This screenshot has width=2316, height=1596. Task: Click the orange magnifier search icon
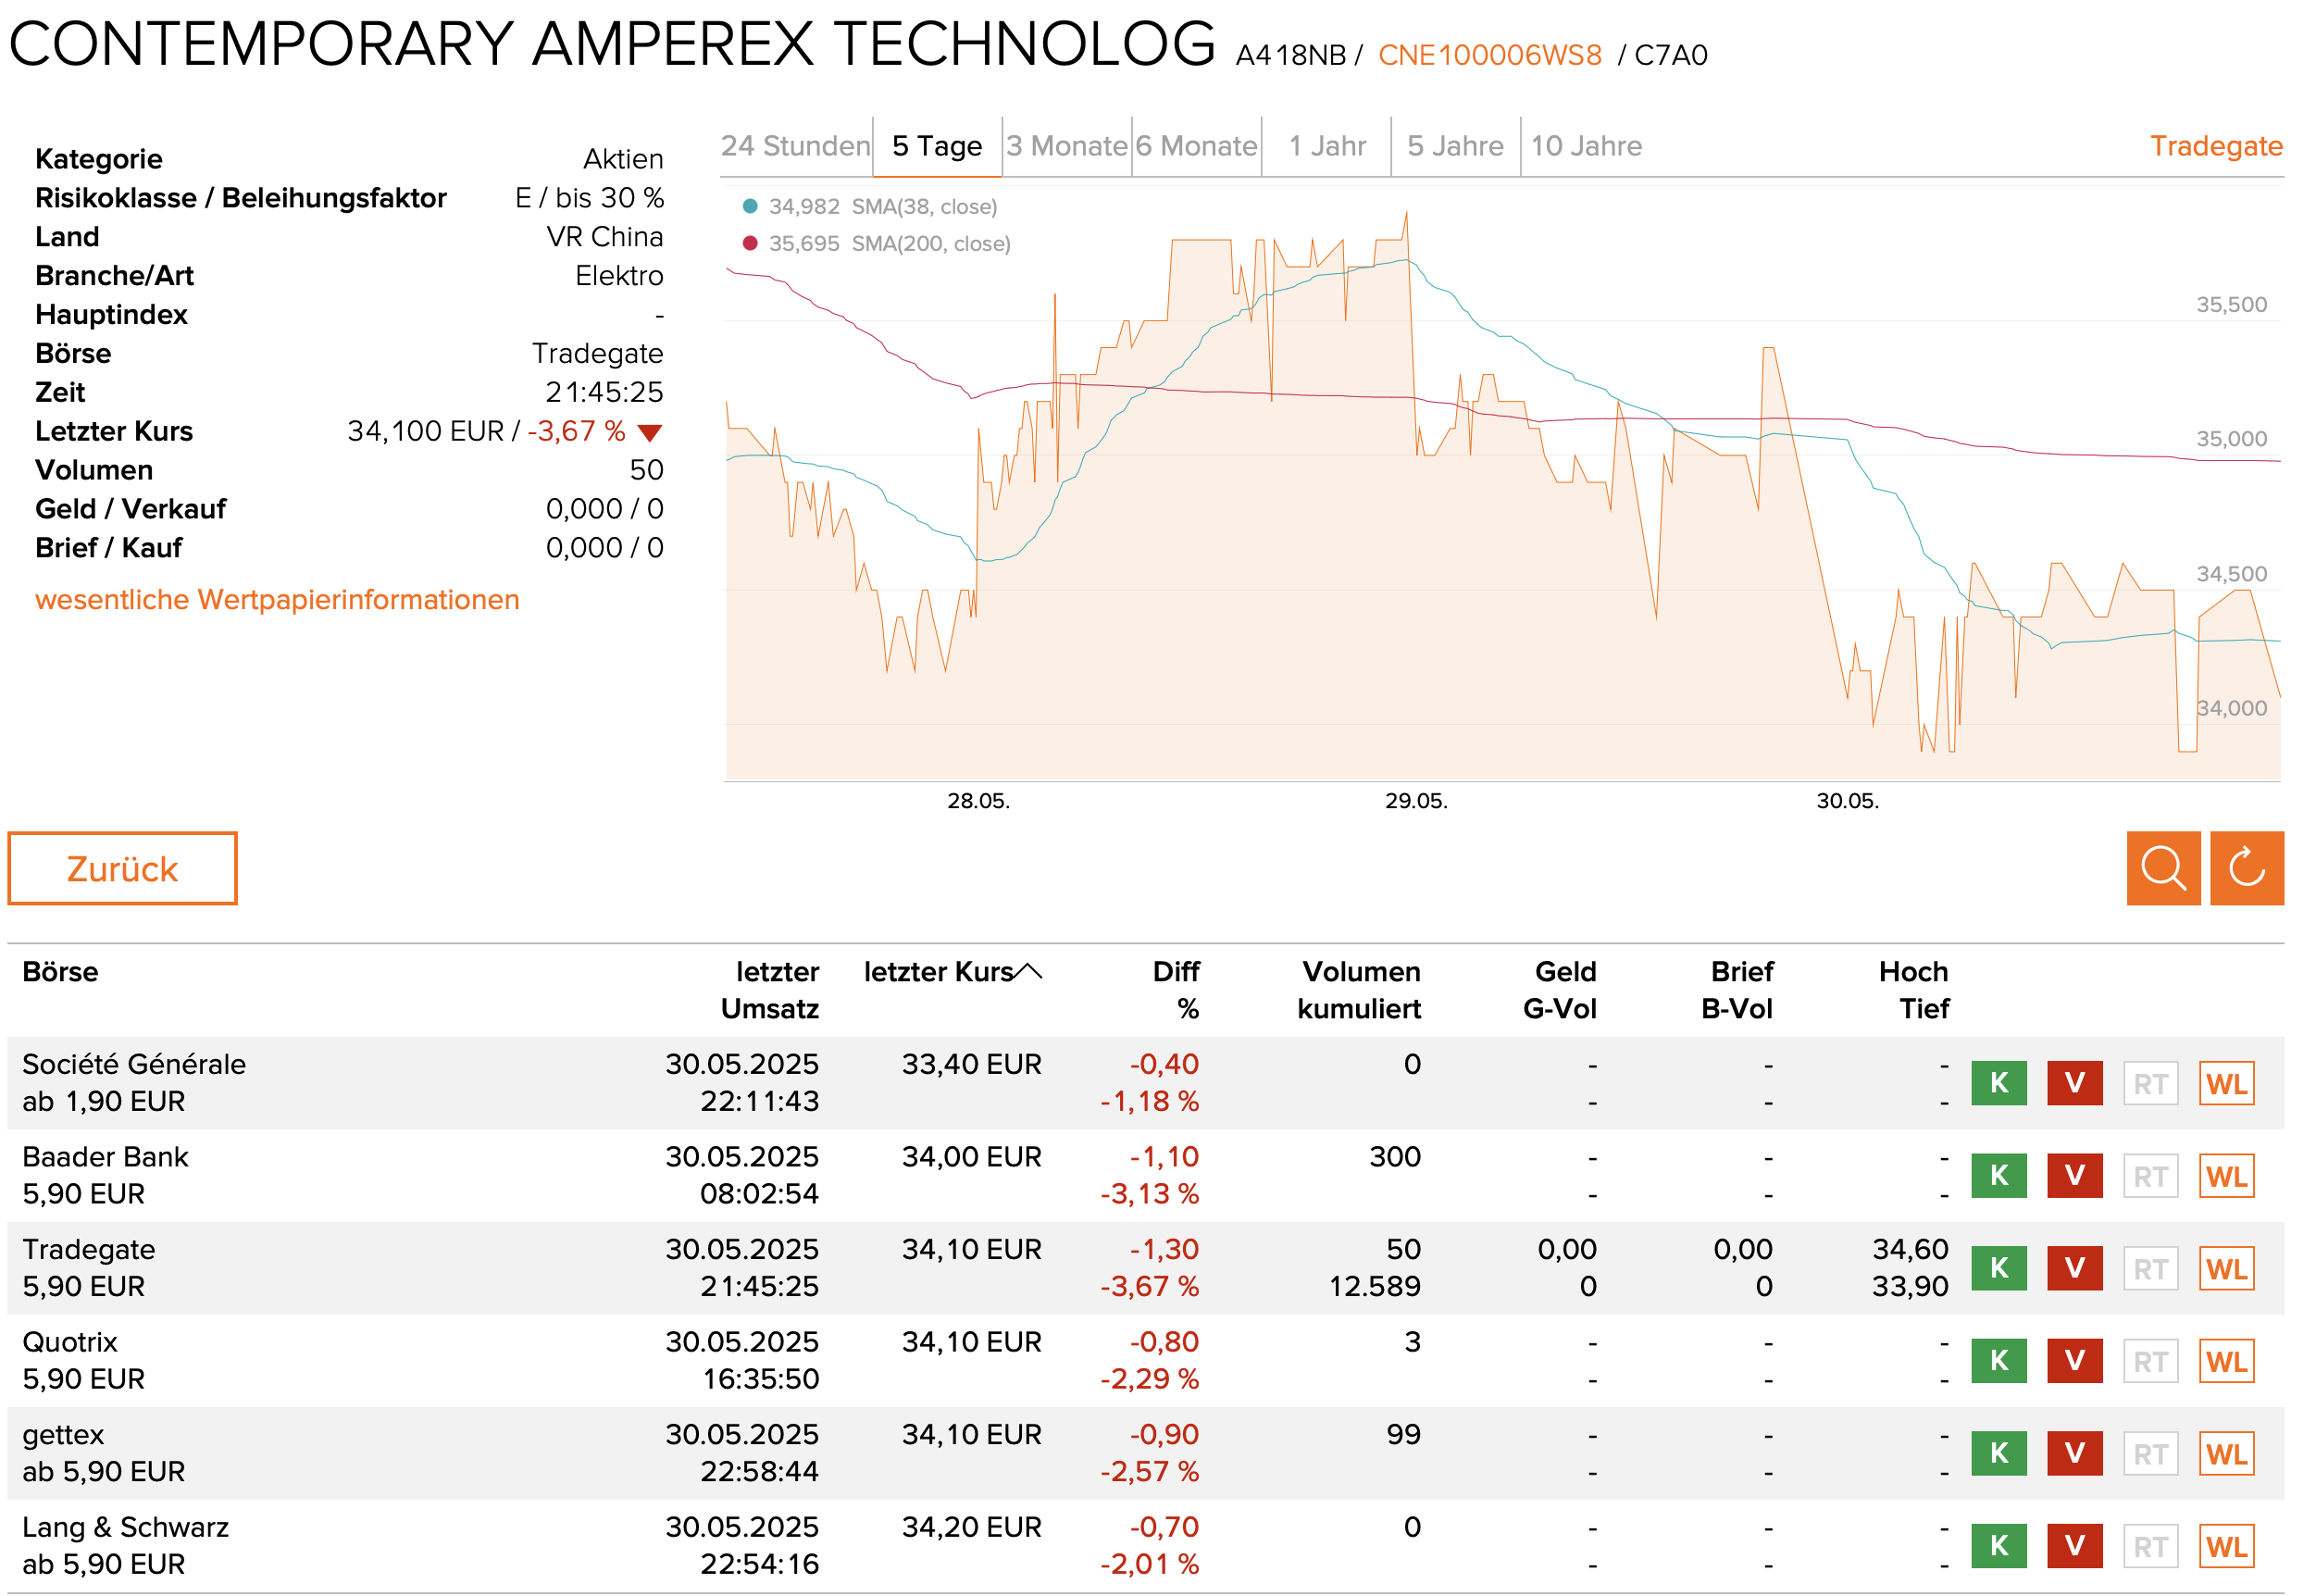[2162, 867]
